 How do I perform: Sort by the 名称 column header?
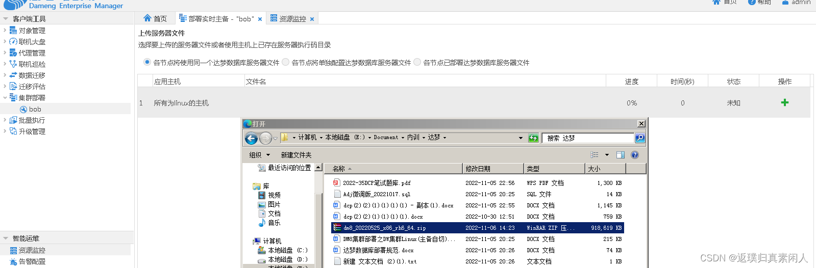(x=393, y=169)
